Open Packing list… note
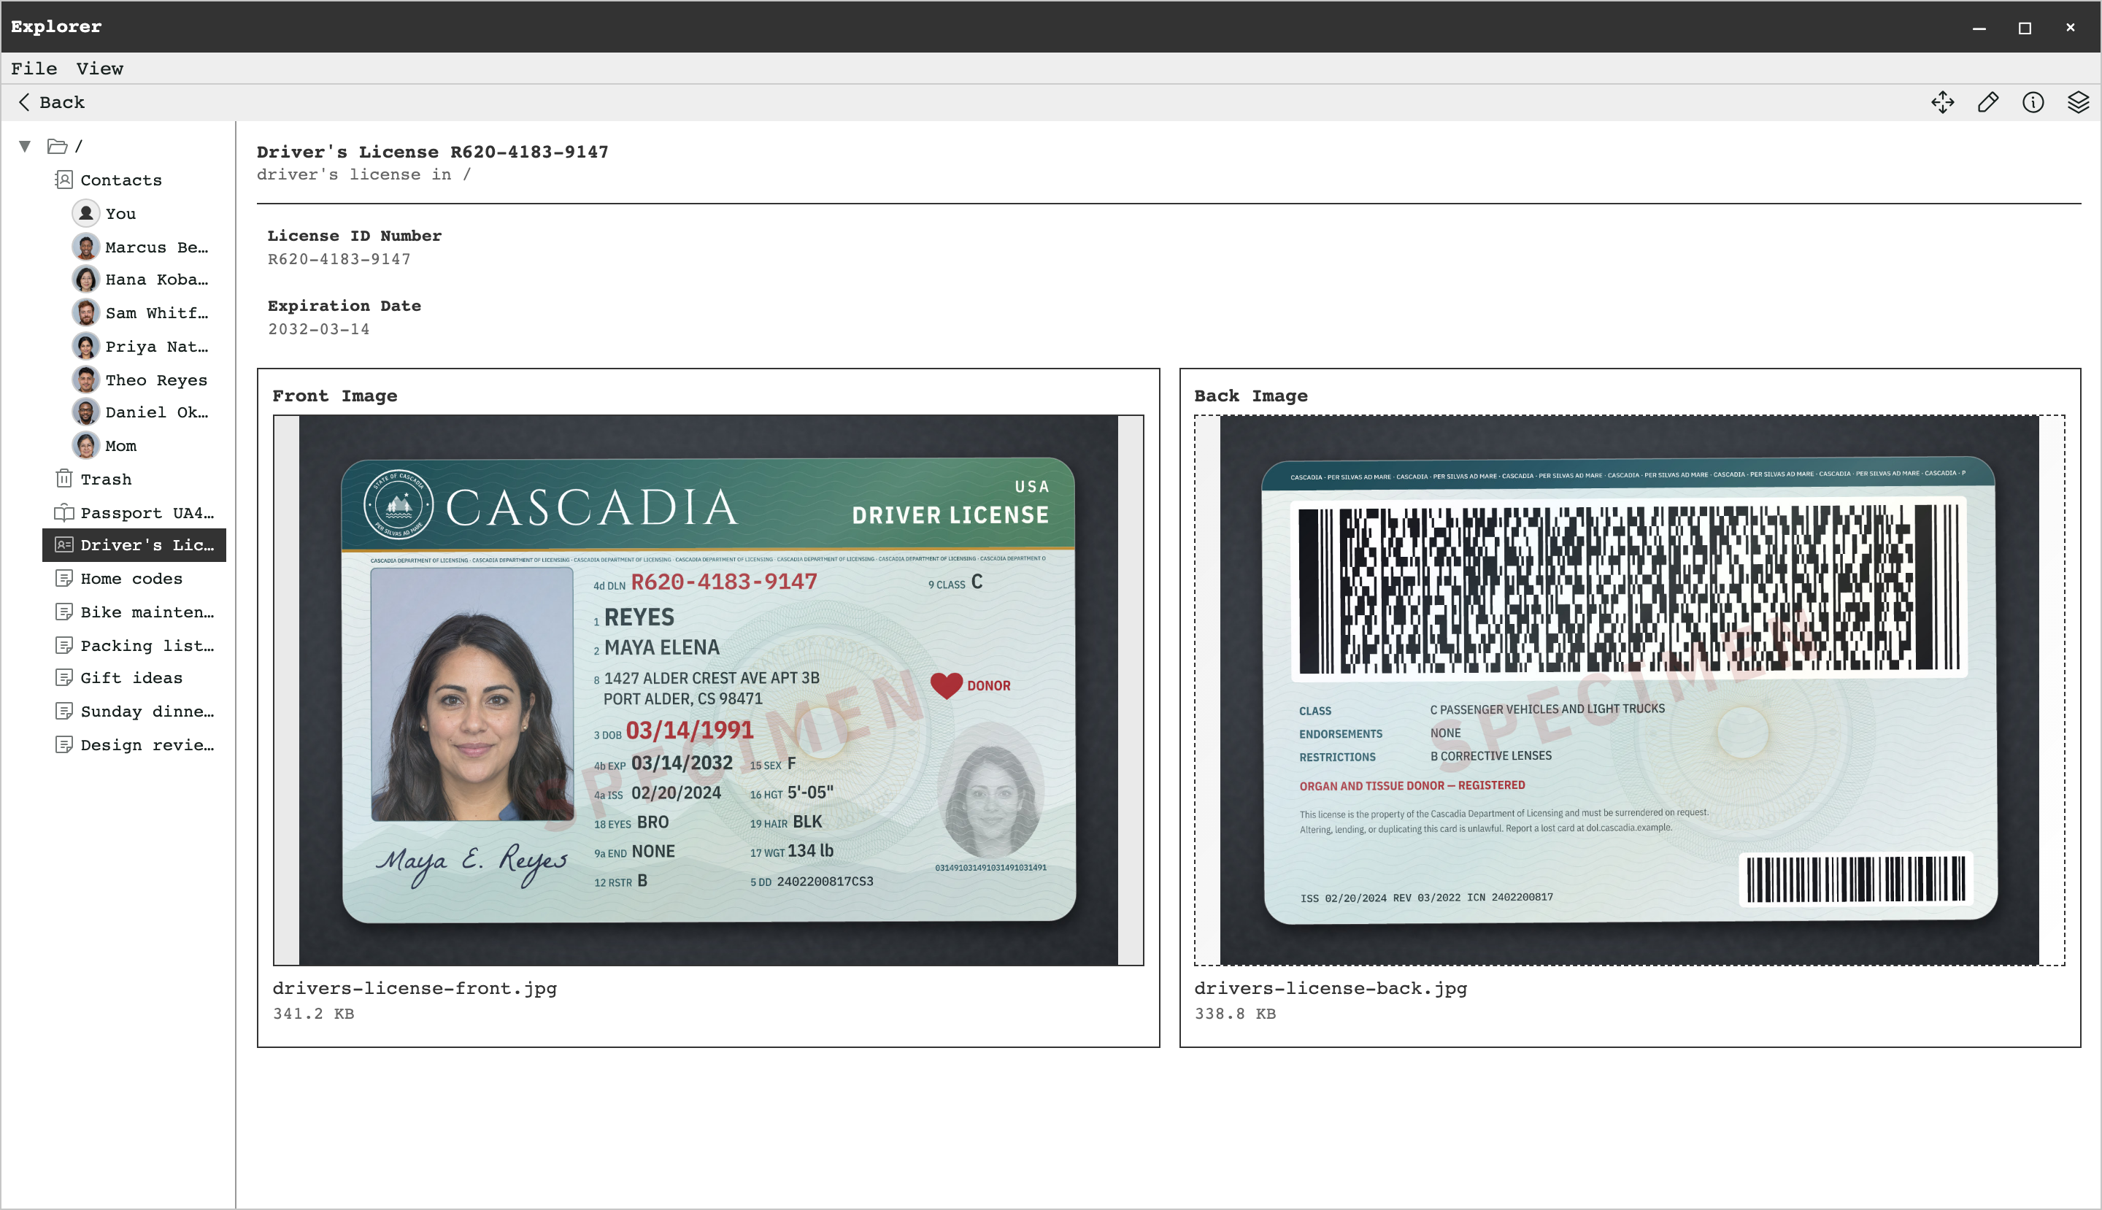 [x=133, y=645]
